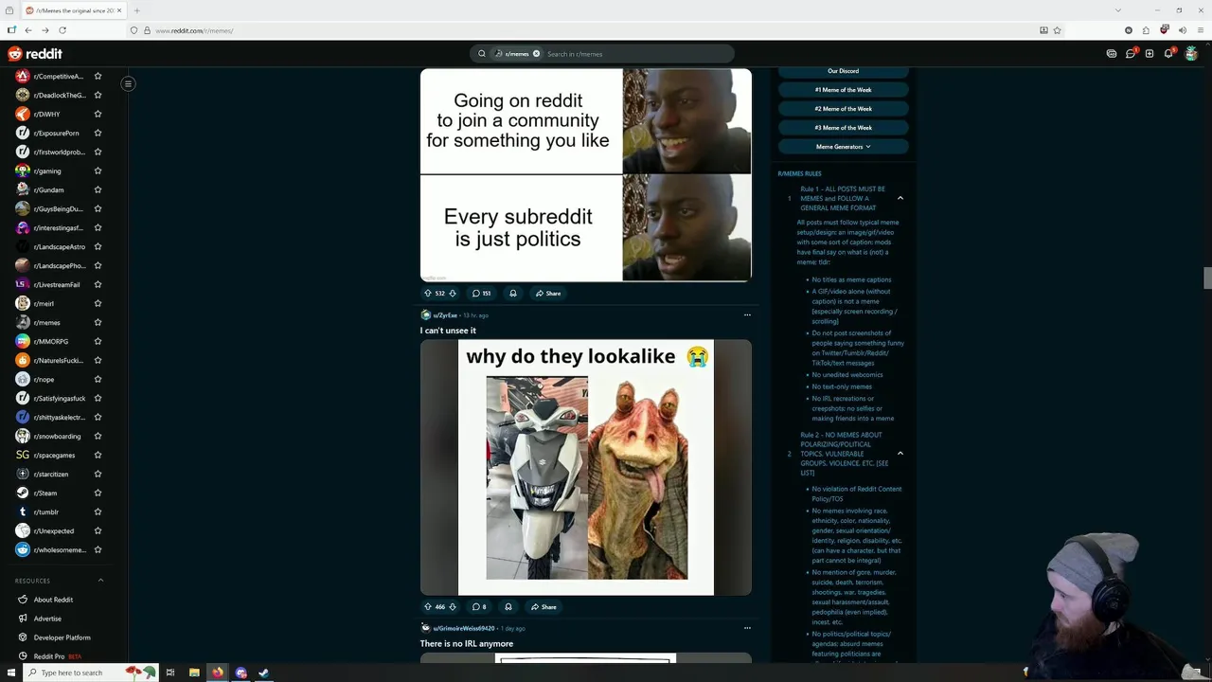Image resolution: width=1212 pixels, height=682 pixels.
Task: Open the Firefox list all tabs dropdown
Action: tap(1118, 10)
